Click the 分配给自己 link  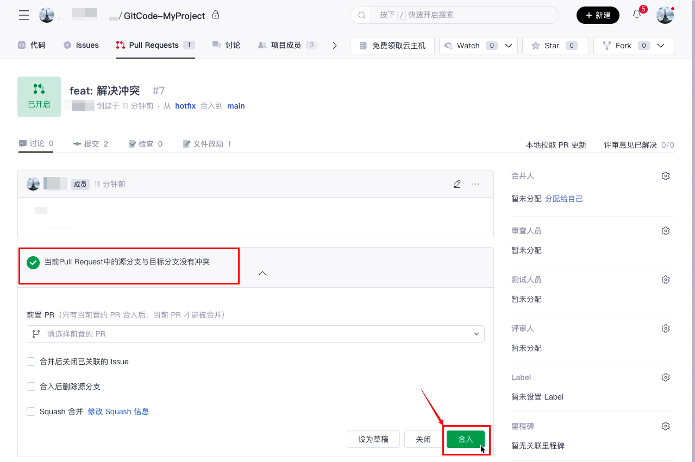(564, 199)
